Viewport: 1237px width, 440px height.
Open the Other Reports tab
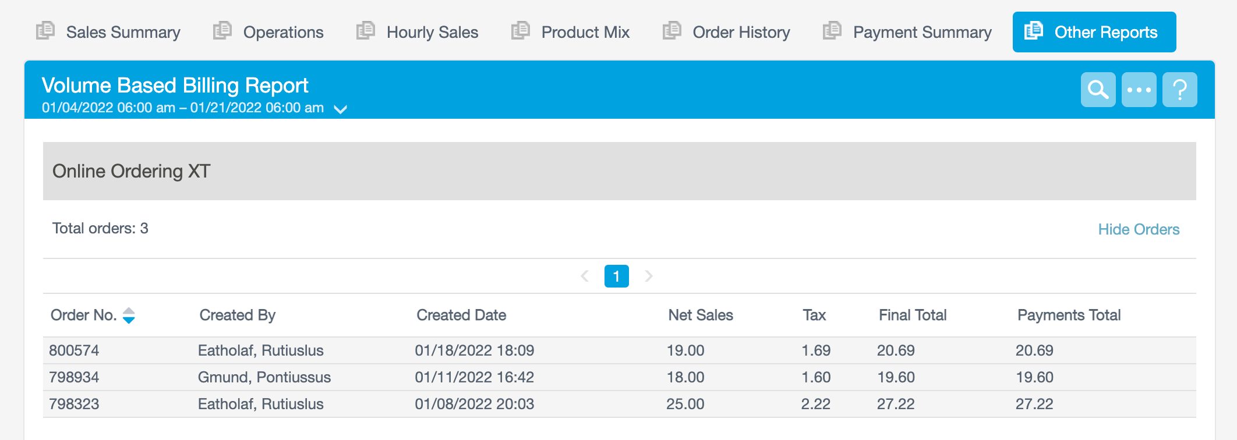pos(1094,32)
